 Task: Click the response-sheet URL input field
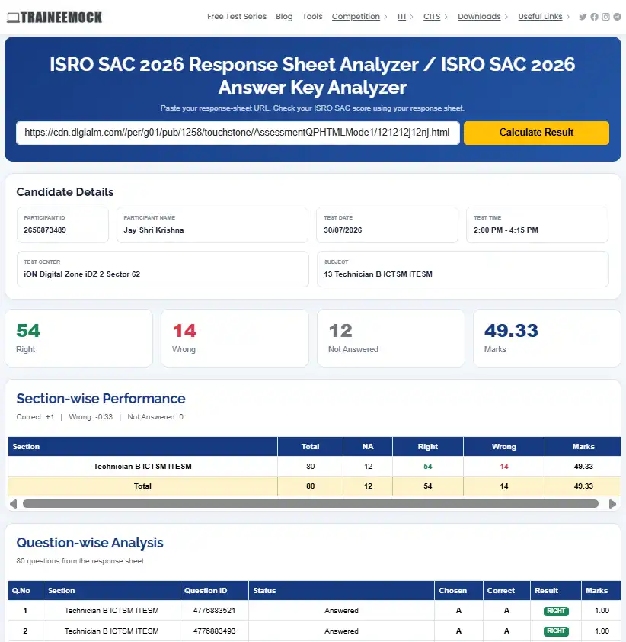238,133
